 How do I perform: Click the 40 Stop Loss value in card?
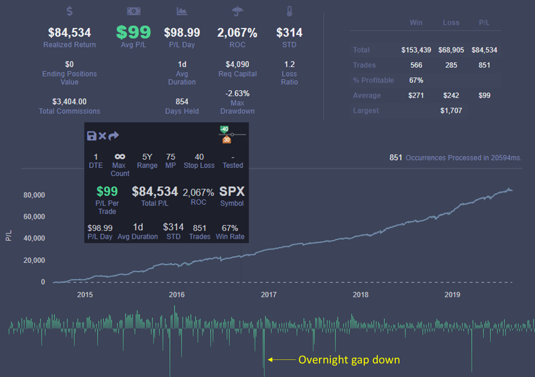click(x=199, y=157)
